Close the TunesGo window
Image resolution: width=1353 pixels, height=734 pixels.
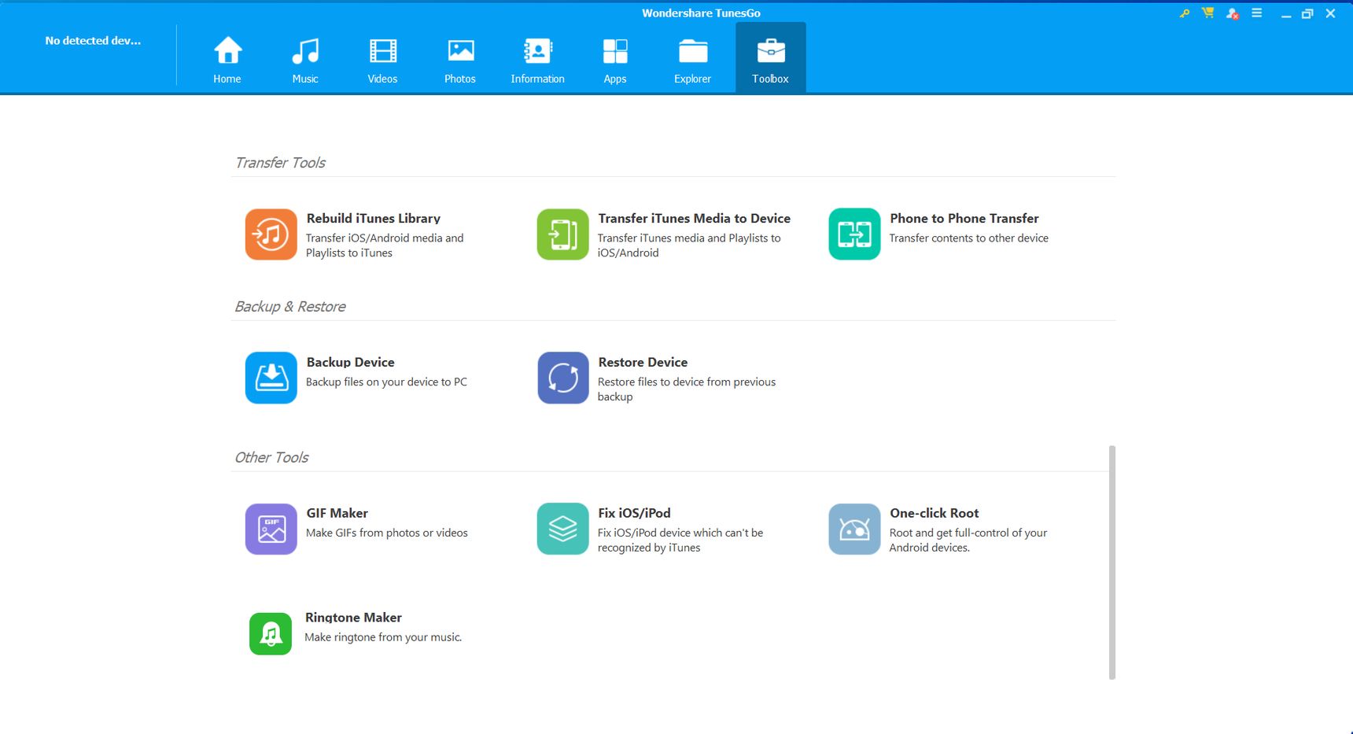point(1330,14)
